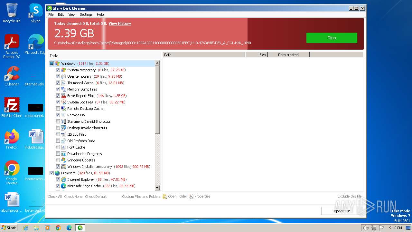Screen dimensions: 412x232
Task: Click the Browsers globe icon
Action: coord(57,173)
